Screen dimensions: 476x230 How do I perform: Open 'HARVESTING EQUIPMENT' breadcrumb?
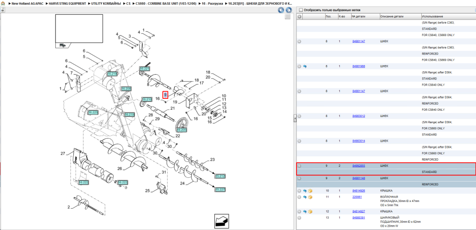coord(67,3)
